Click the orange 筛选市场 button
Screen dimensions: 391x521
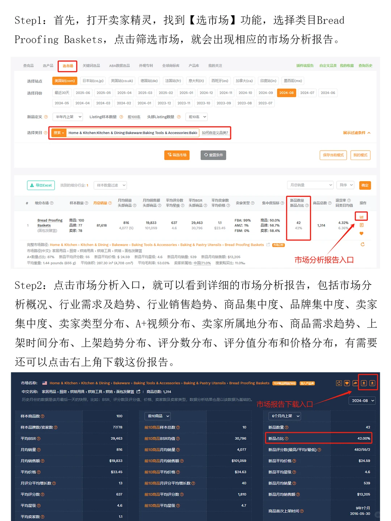coord(177,155)
